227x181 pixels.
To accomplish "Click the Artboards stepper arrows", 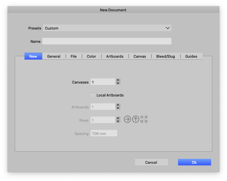I will [x=118, y=107].
